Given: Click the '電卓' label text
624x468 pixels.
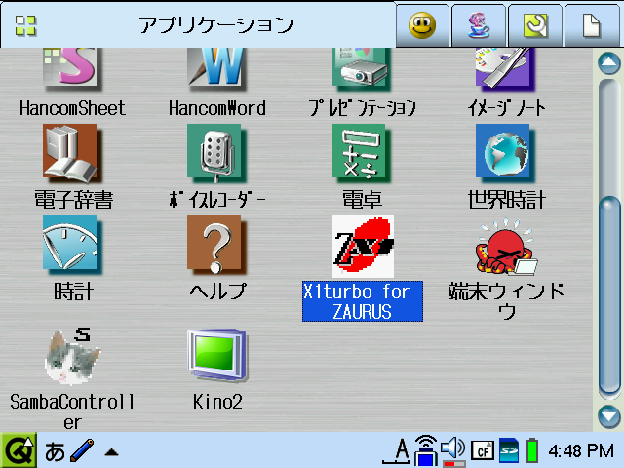Looking at the screenshot, I should point(362,199).
